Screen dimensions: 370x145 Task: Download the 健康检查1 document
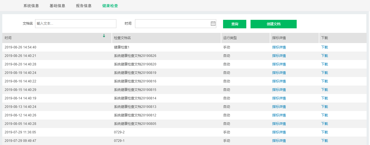324,47
